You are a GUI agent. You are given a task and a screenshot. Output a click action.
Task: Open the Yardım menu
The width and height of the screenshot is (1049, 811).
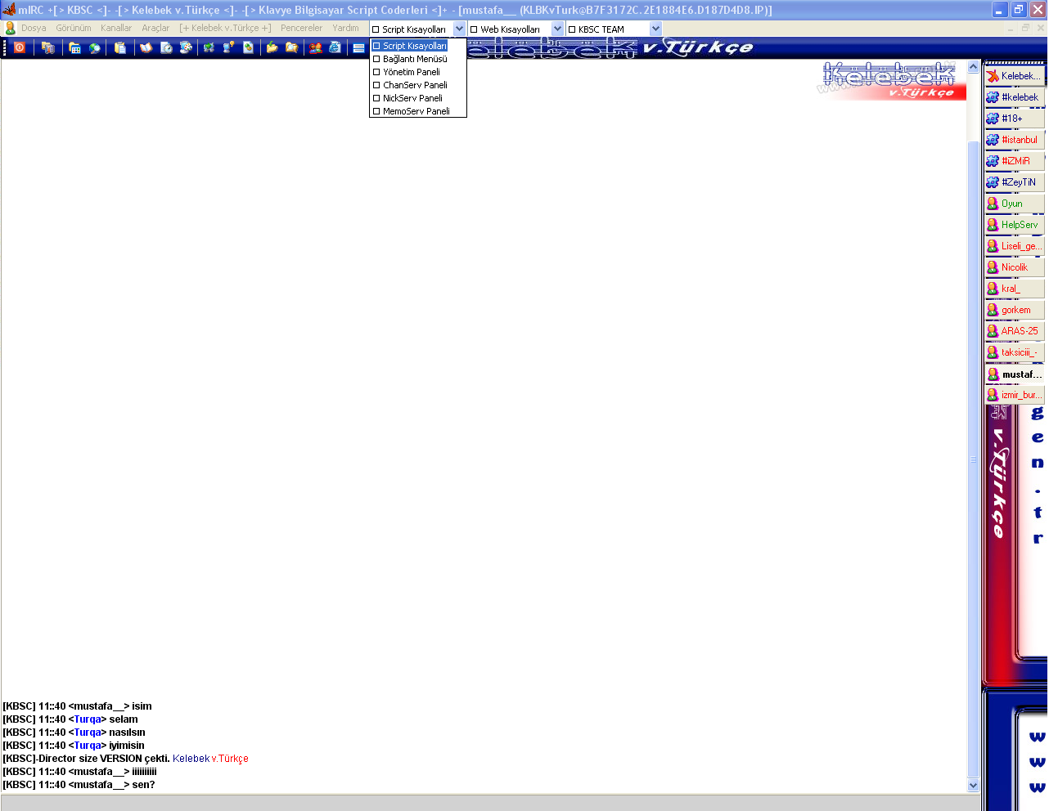(345, 28)
